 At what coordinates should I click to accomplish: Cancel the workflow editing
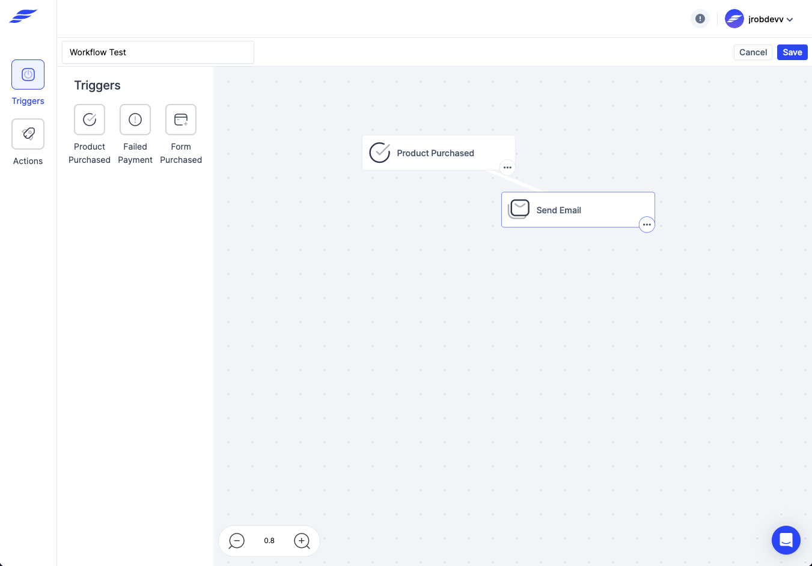click(753, 52)
